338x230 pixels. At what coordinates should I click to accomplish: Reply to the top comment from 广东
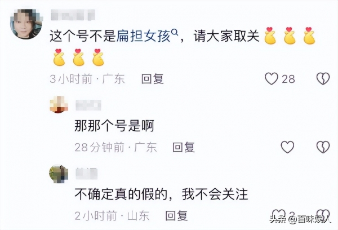pyautogui.click(x=153, y=79)
